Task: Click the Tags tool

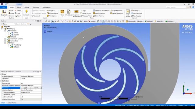Action: point(83,11)
